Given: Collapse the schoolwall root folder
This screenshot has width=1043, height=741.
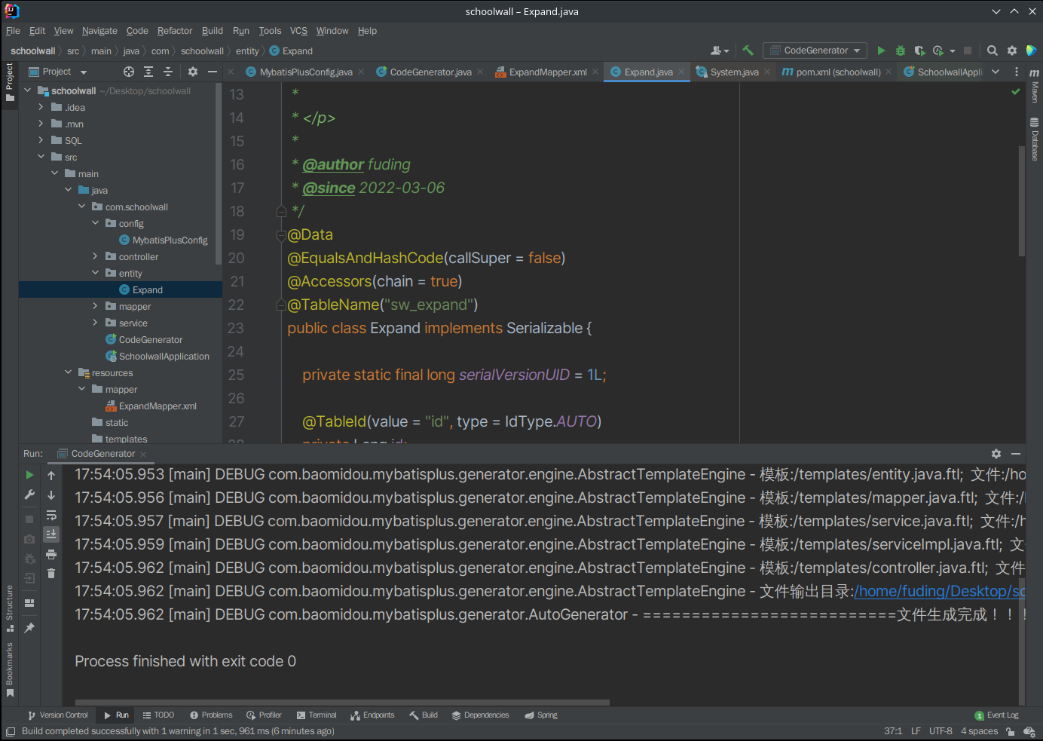Looking at the screenshot, I should pos(28,90).
